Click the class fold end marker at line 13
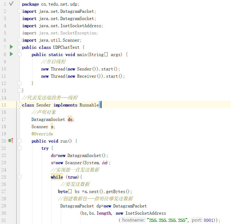231x224 pixels. point(19,90)
